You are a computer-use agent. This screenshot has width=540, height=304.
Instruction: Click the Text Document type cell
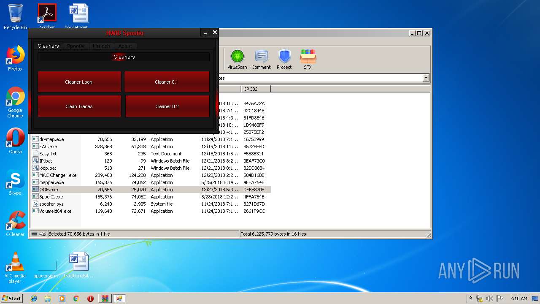(x=166, y=154)
